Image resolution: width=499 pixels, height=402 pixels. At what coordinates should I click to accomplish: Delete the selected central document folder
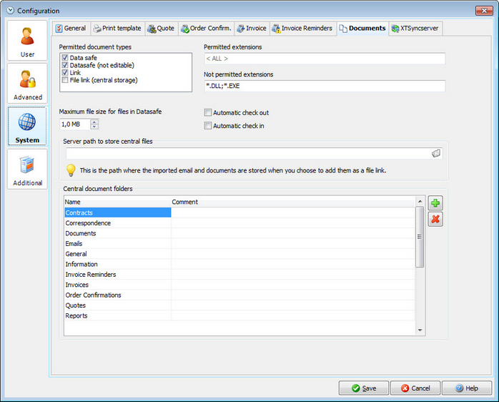point(435,219)
